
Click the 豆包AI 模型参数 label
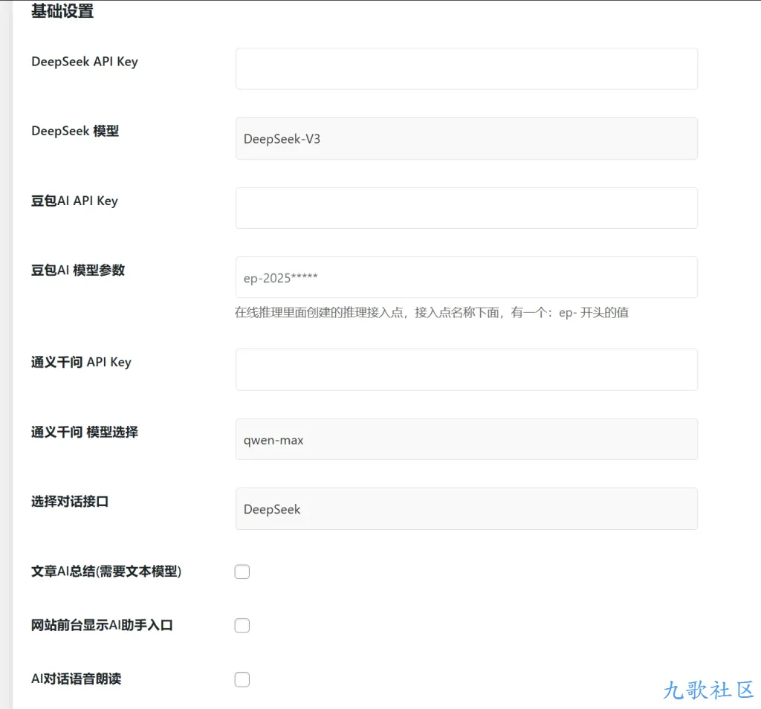[x=78, y=270]
